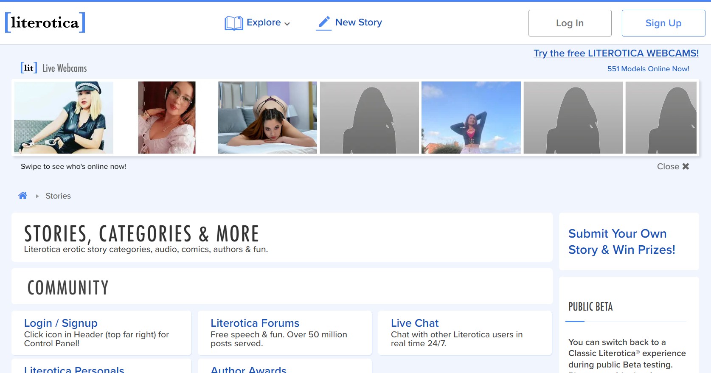Open the first silhouette placeholder webcam thumbnail
Image resolution: width=711 pixels, height=373 pixels.
(x=369, y=118)
